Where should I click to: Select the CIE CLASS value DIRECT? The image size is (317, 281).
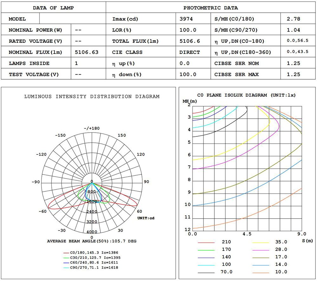[189, 52]
